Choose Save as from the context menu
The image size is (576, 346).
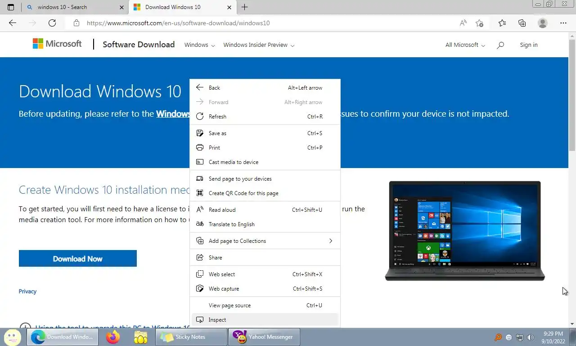pos(265,133)
